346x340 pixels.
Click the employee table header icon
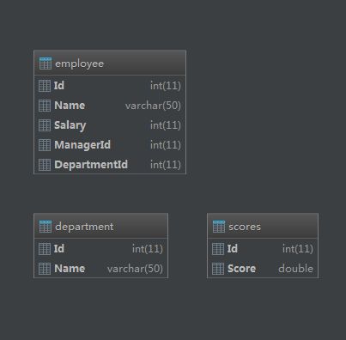pyautogui.click(x=46, y=64)
